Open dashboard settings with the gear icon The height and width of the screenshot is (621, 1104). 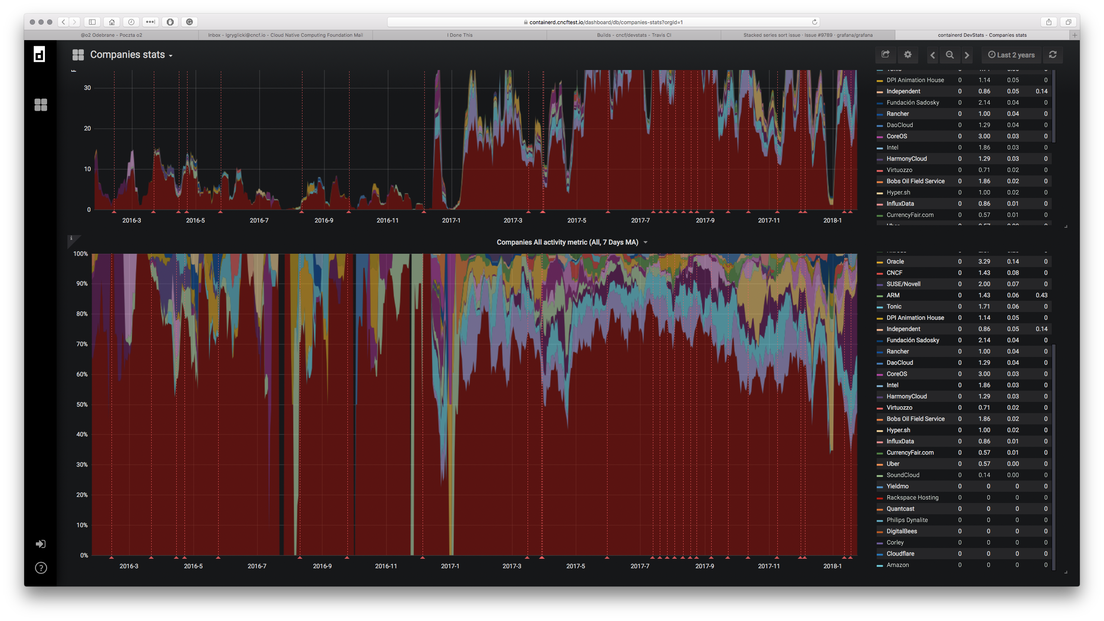point(908,55)
